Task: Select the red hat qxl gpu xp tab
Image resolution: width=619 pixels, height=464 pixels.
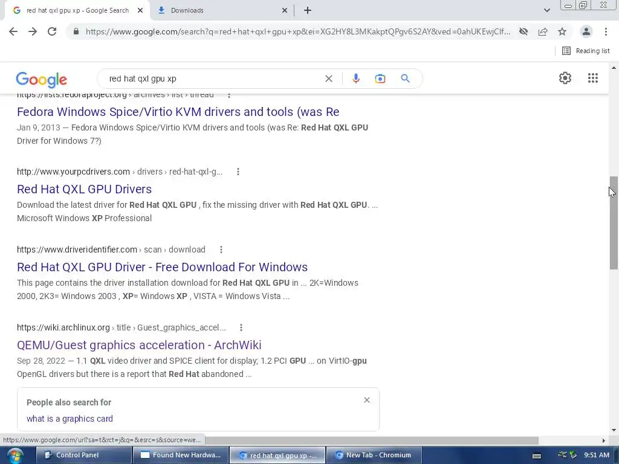Action: 77,10
